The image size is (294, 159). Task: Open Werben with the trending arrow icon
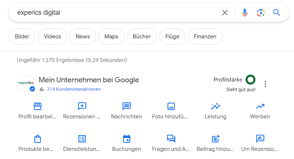(x=260, y=106)
